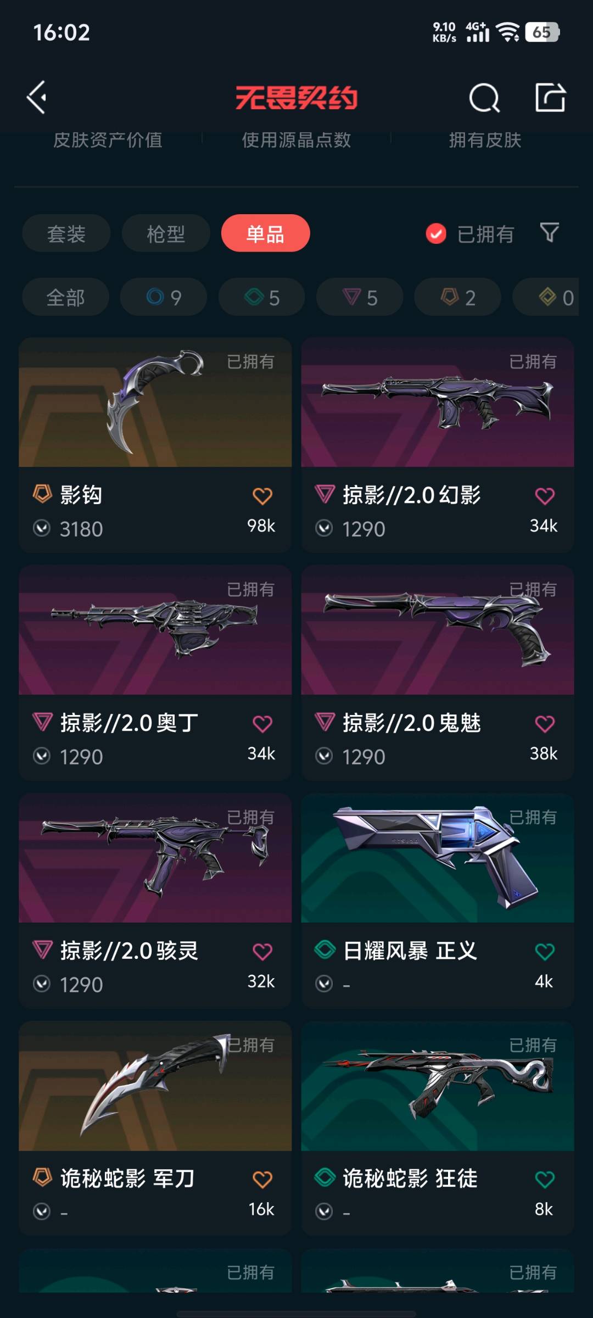Filter by blue tier chip showing 9

(x=164, y=297)
